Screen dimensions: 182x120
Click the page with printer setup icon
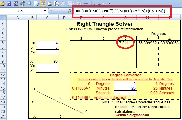click(36, 3)
